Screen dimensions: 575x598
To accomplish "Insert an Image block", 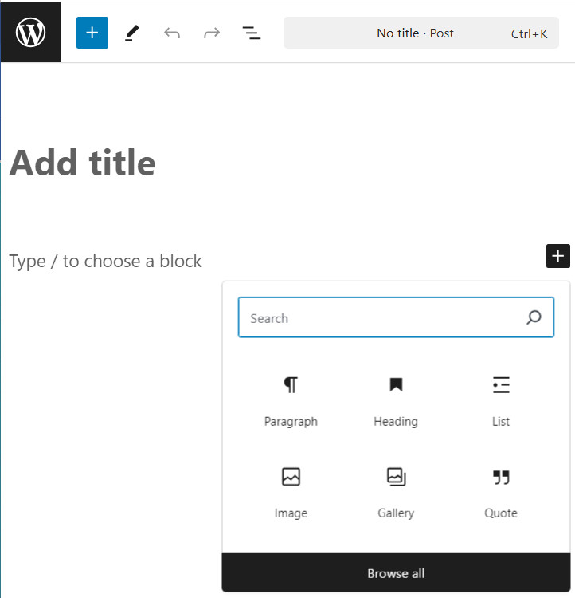I will tap(291, 493).
